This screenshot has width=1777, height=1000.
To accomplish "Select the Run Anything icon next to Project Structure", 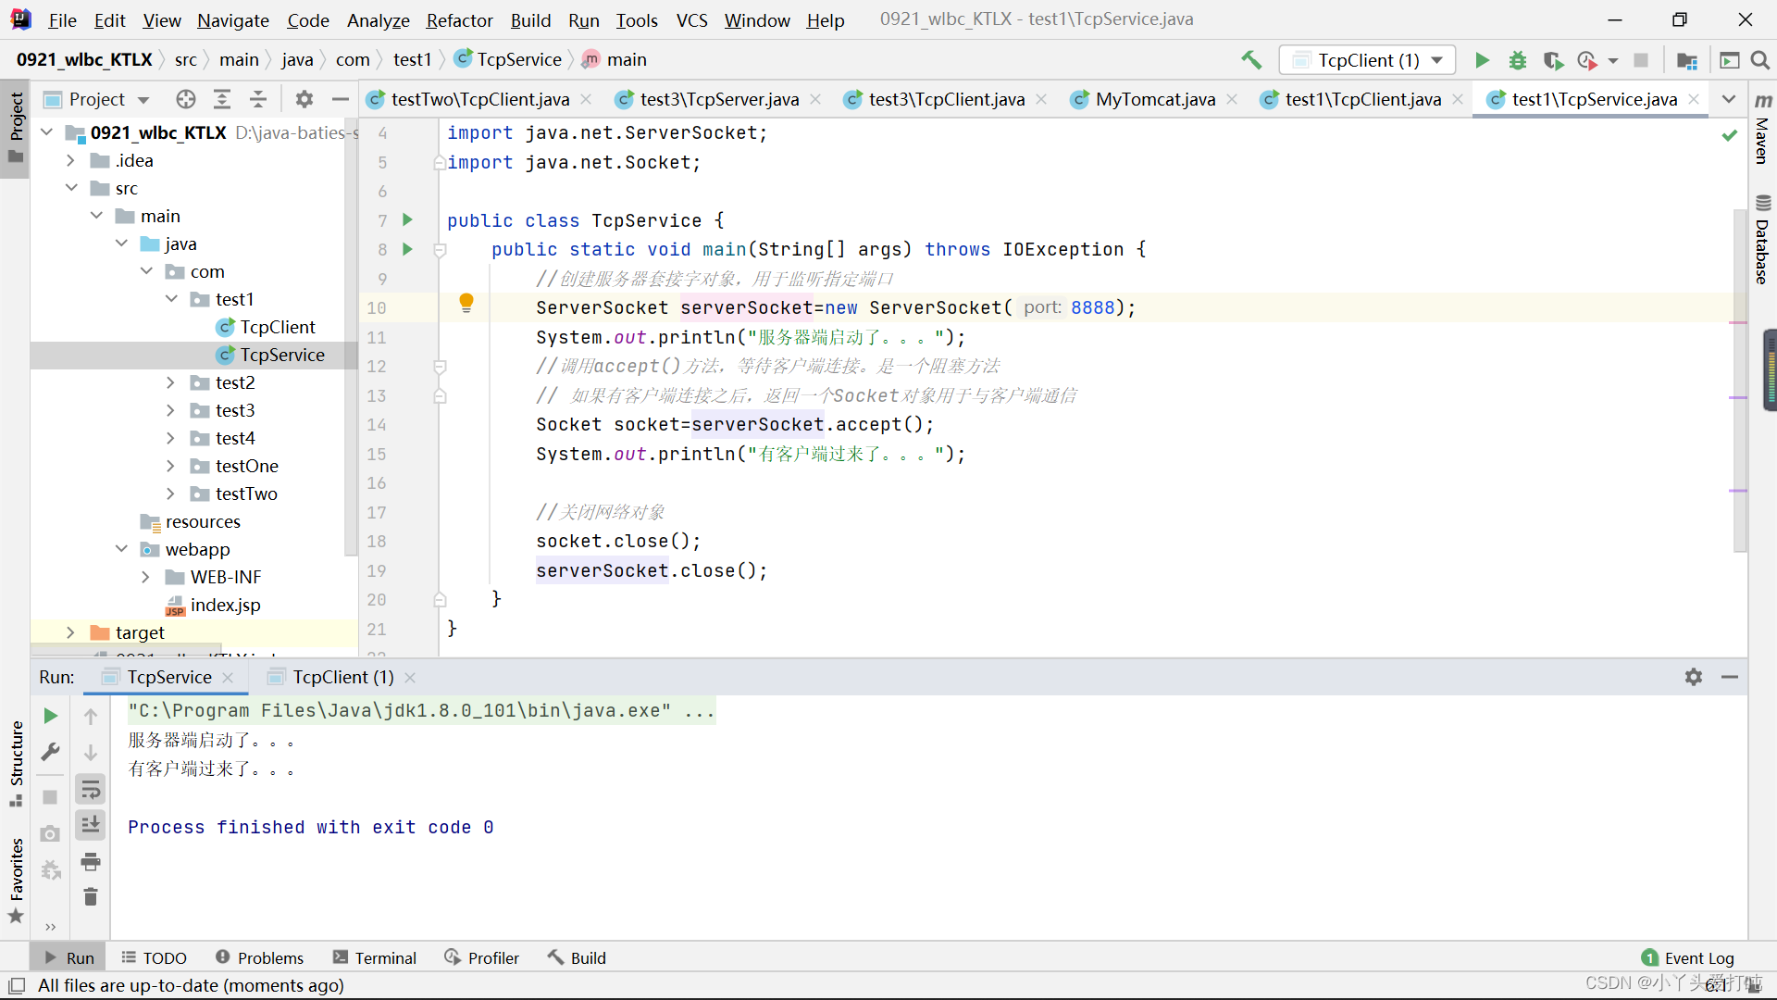I will [x=1729, y=60].
